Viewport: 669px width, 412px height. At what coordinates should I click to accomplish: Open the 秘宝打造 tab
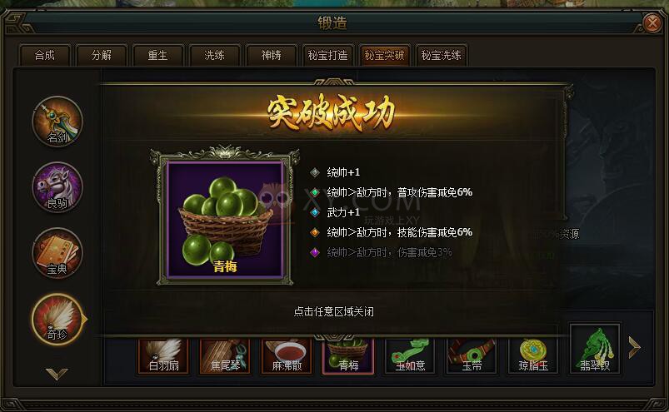pyautogui.click(x=327, y=56)
